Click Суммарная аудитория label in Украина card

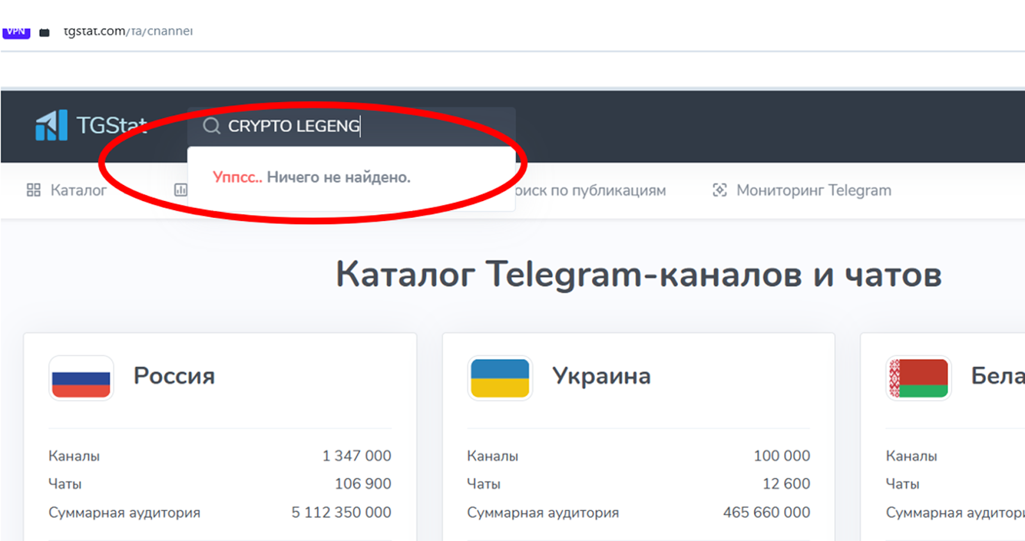pos(543,513)
